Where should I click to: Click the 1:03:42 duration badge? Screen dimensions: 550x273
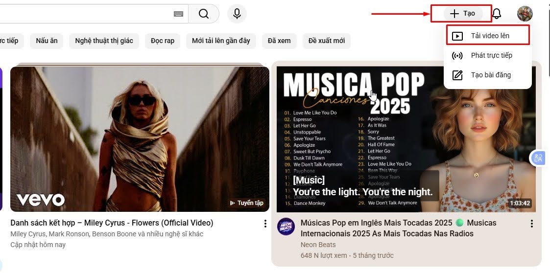click(520, 203)
